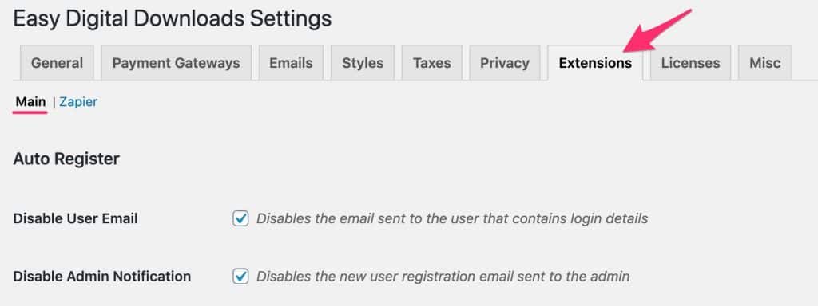Switch to the Payment Gateways tab
Image resolution: width=818 pixels, height=306 pixels.
177,63
